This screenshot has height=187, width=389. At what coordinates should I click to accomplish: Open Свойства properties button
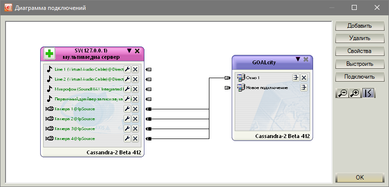click(x=360, y=51)
